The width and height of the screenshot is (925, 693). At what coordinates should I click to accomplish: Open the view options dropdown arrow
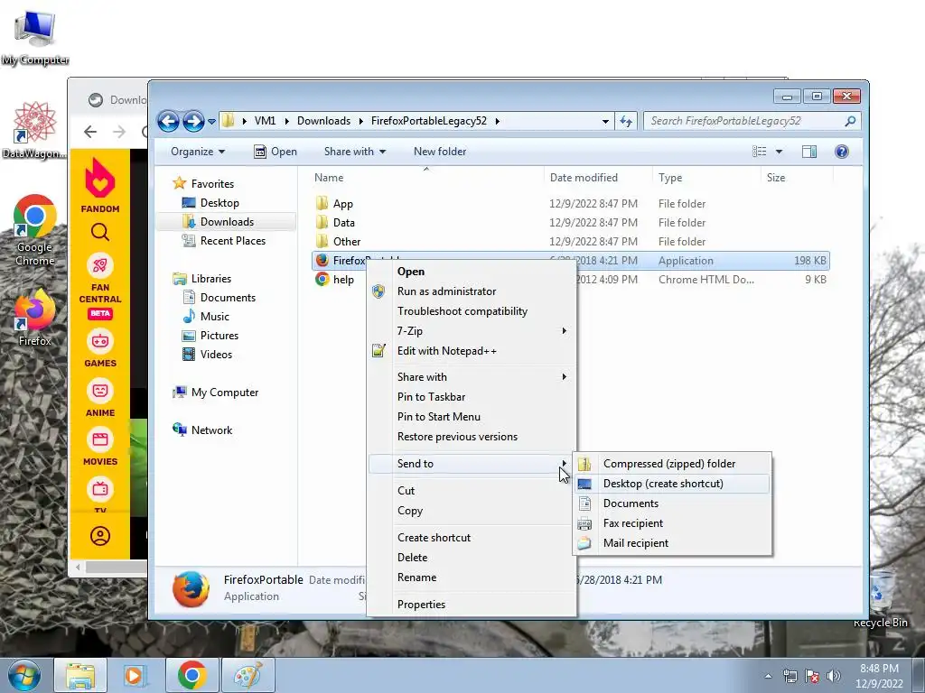point(779,152)
